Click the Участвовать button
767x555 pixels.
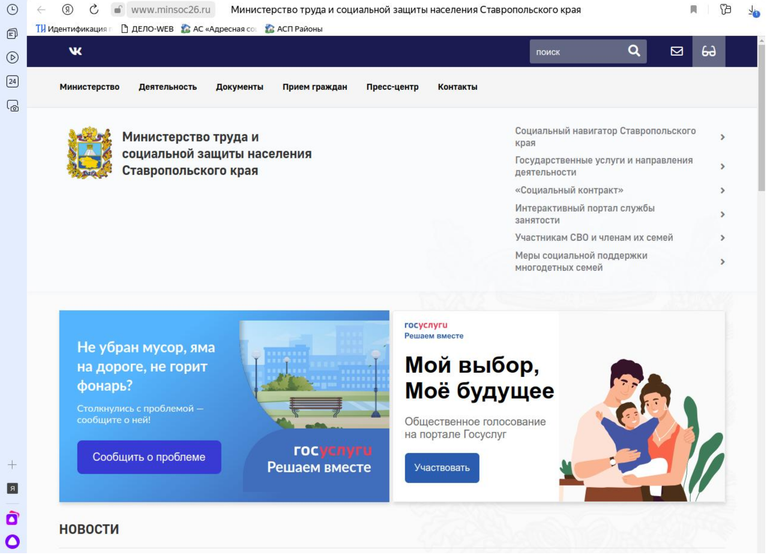tap(442, 467)
